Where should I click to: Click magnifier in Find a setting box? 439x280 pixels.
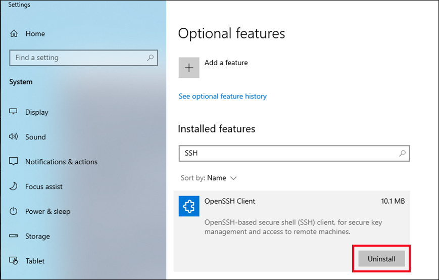tap(151, 58)
